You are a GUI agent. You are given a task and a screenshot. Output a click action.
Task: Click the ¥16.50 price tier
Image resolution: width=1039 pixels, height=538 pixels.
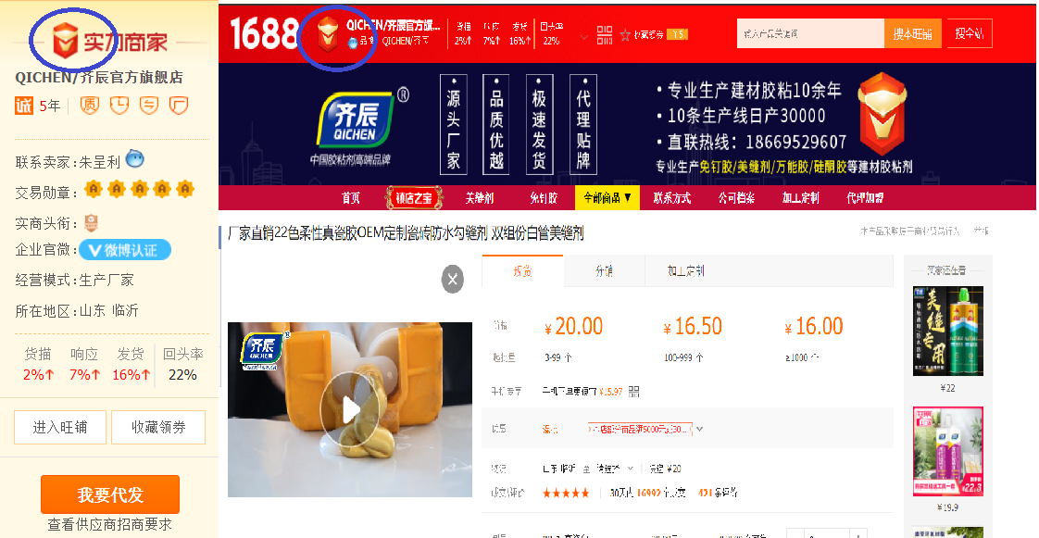[x=693, y=326]
